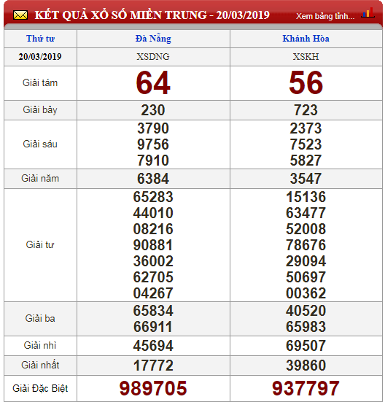Click Khánh Hòa eighth prize 56
Image resolution: width=385 pixels, height=402 pixels.
click(306, 83)
